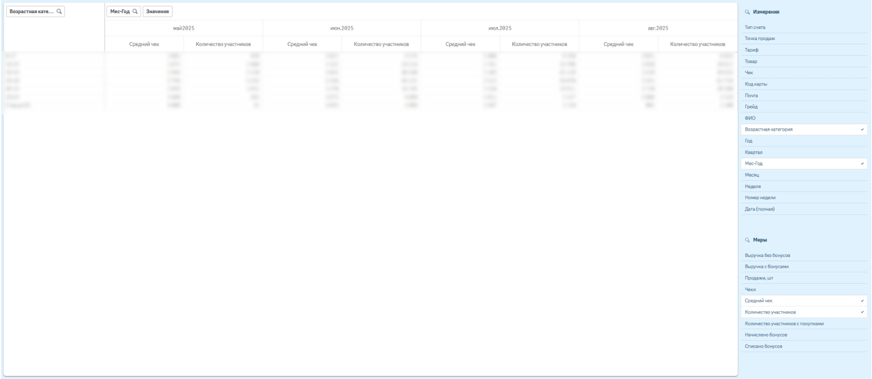Click the Значения pill button
The image size is (872, 379).
157,11
